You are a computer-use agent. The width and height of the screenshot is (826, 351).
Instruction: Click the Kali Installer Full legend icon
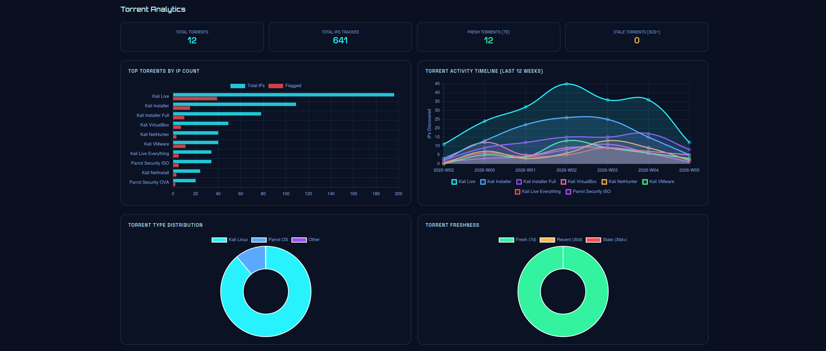click(x=519, y=182)
